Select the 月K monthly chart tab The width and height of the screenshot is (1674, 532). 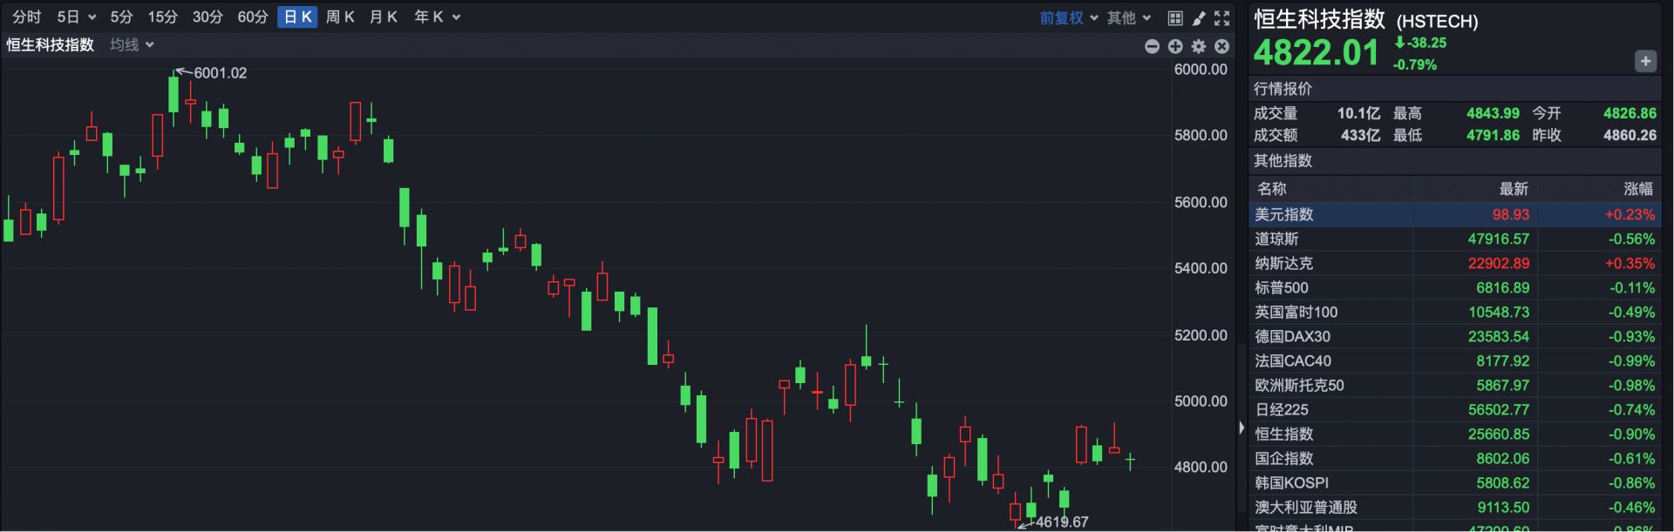[x=383, y=17]
